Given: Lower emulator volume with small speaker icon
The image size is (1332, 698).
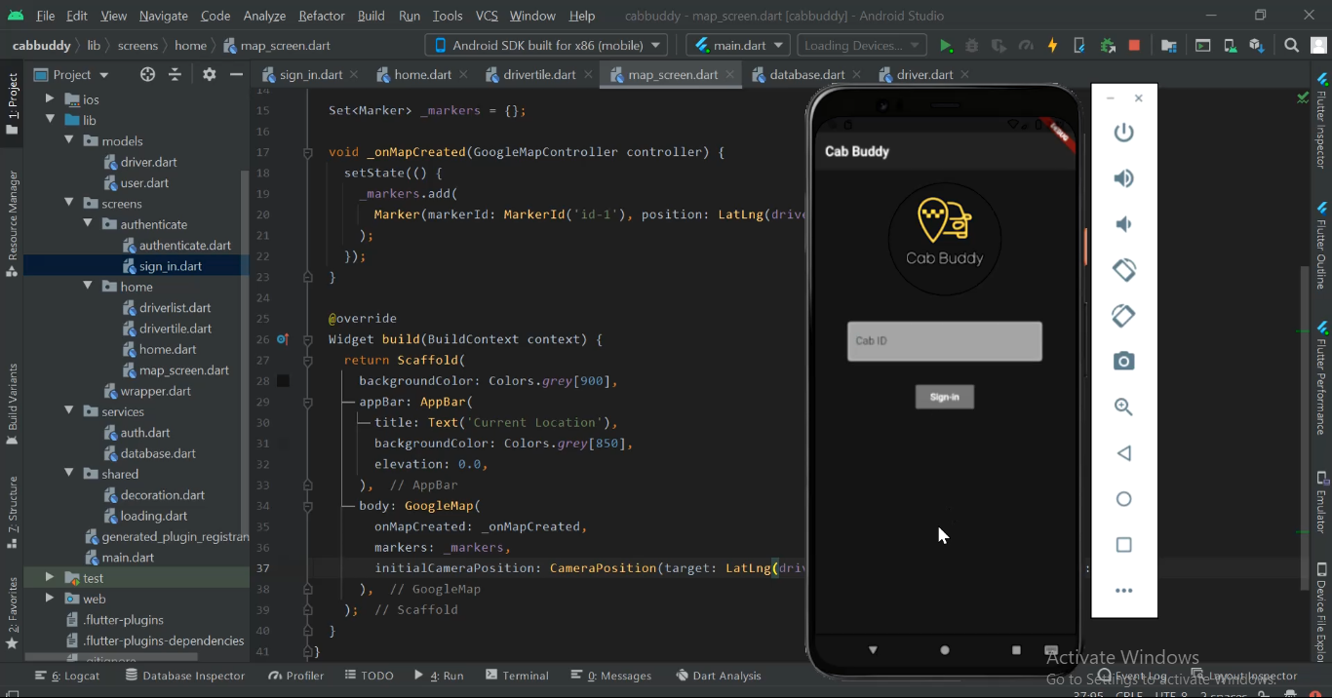Looking at the screenshot, I should pyautogui.click(x=1124, y=224).
